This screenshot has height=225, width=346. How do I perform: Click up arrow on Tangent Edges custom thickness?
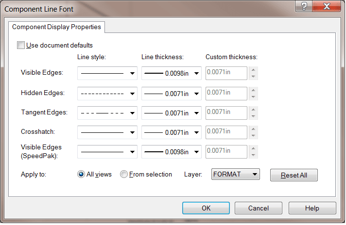point(253,110)
